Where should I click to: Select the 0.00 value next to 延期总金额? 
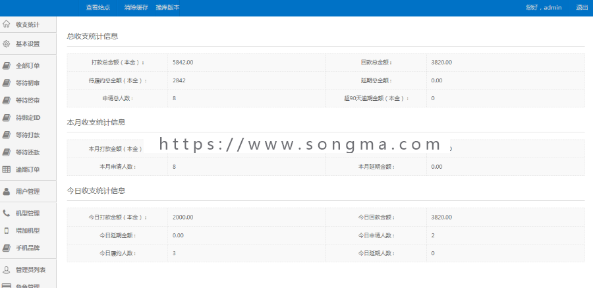[436, 80]
